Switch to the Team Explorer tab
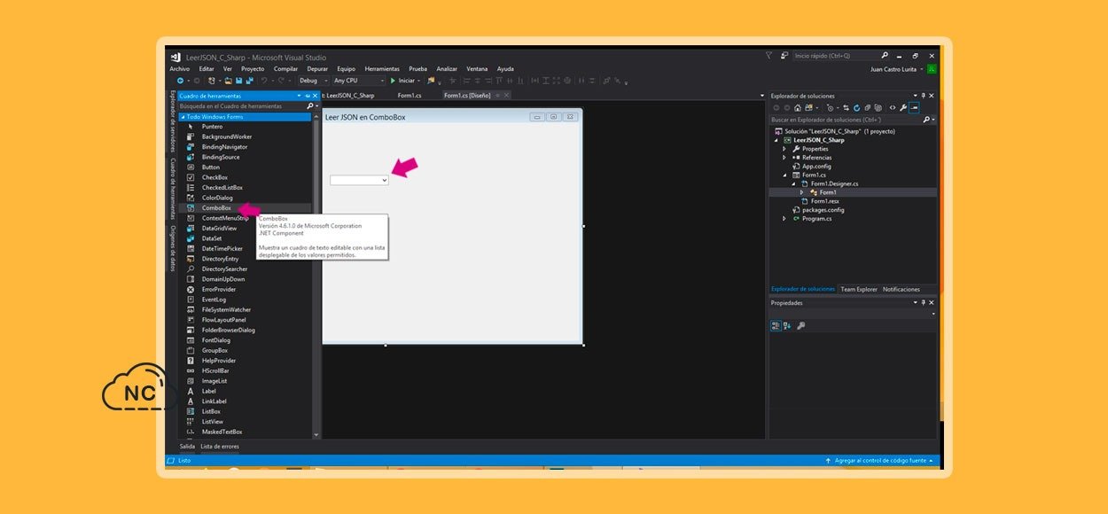This screenshot has width=1108, height=514. click(x=859, y=289)
